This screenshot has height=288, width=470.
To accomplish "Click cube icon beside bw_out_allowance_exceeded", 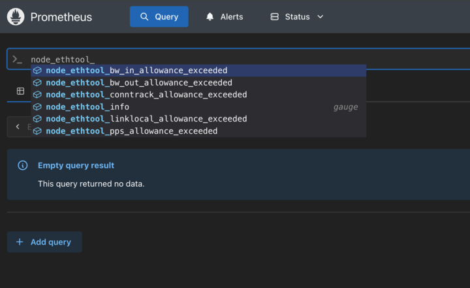I will tap(37, 82).
